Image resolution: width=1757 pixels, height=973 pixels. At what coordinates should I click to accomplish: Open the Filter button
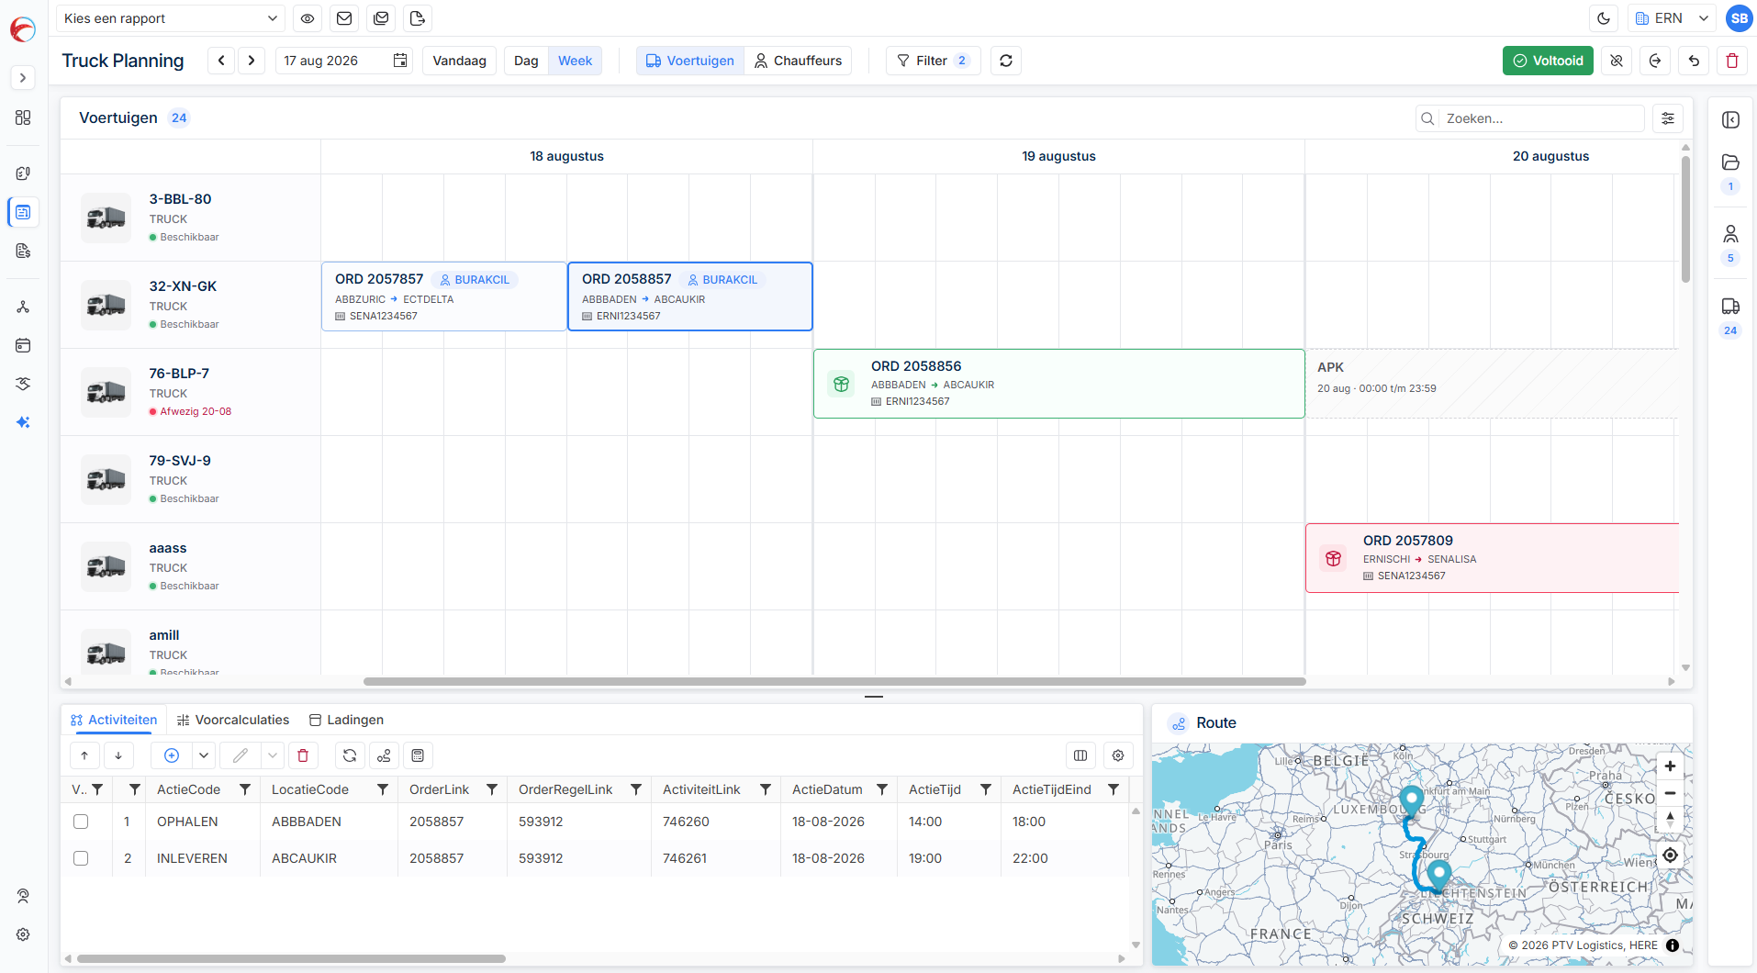(x=933, y=61)
